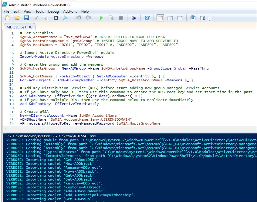Copy selection using the Copy icon
257x202 pixels.
pyautogui.click(x=46, y=18)
